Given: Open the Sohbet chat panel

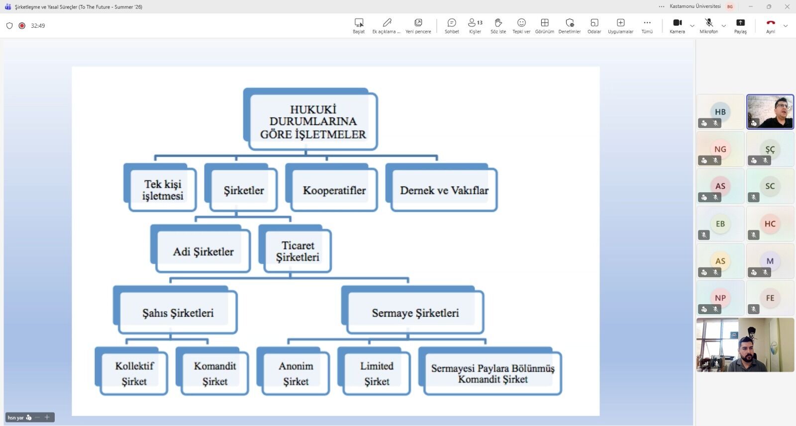Looking at the screenshot, I should [452, 26].
